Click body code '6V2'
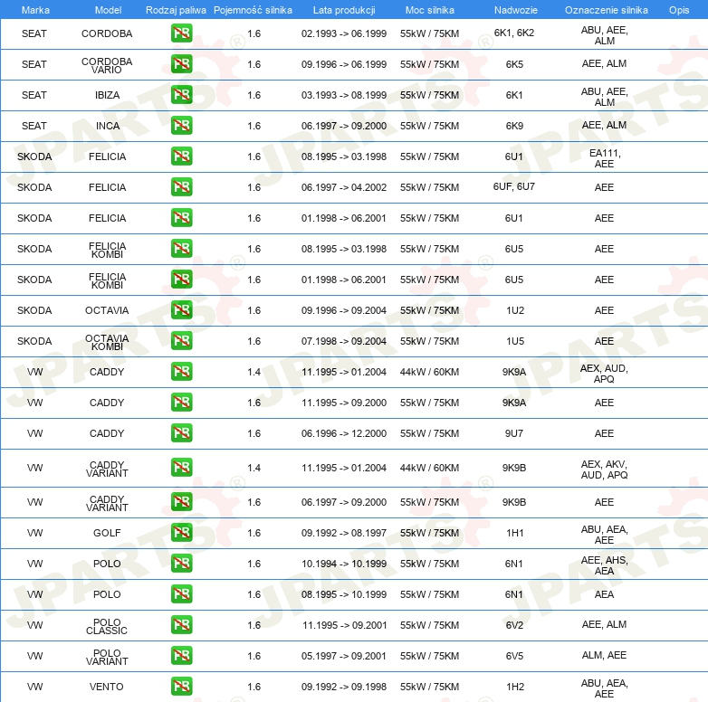 click(x=514, y=625)
